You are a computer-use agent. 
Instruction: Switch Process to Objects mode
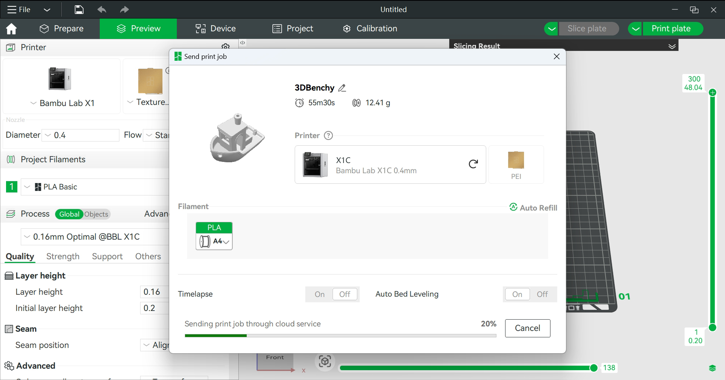coord(96,214)
